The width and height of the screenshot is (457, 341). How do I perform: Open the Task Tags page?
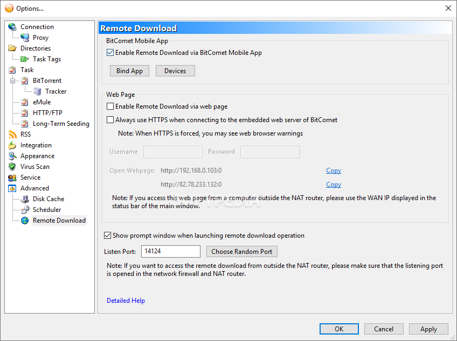tap(47, 59)
